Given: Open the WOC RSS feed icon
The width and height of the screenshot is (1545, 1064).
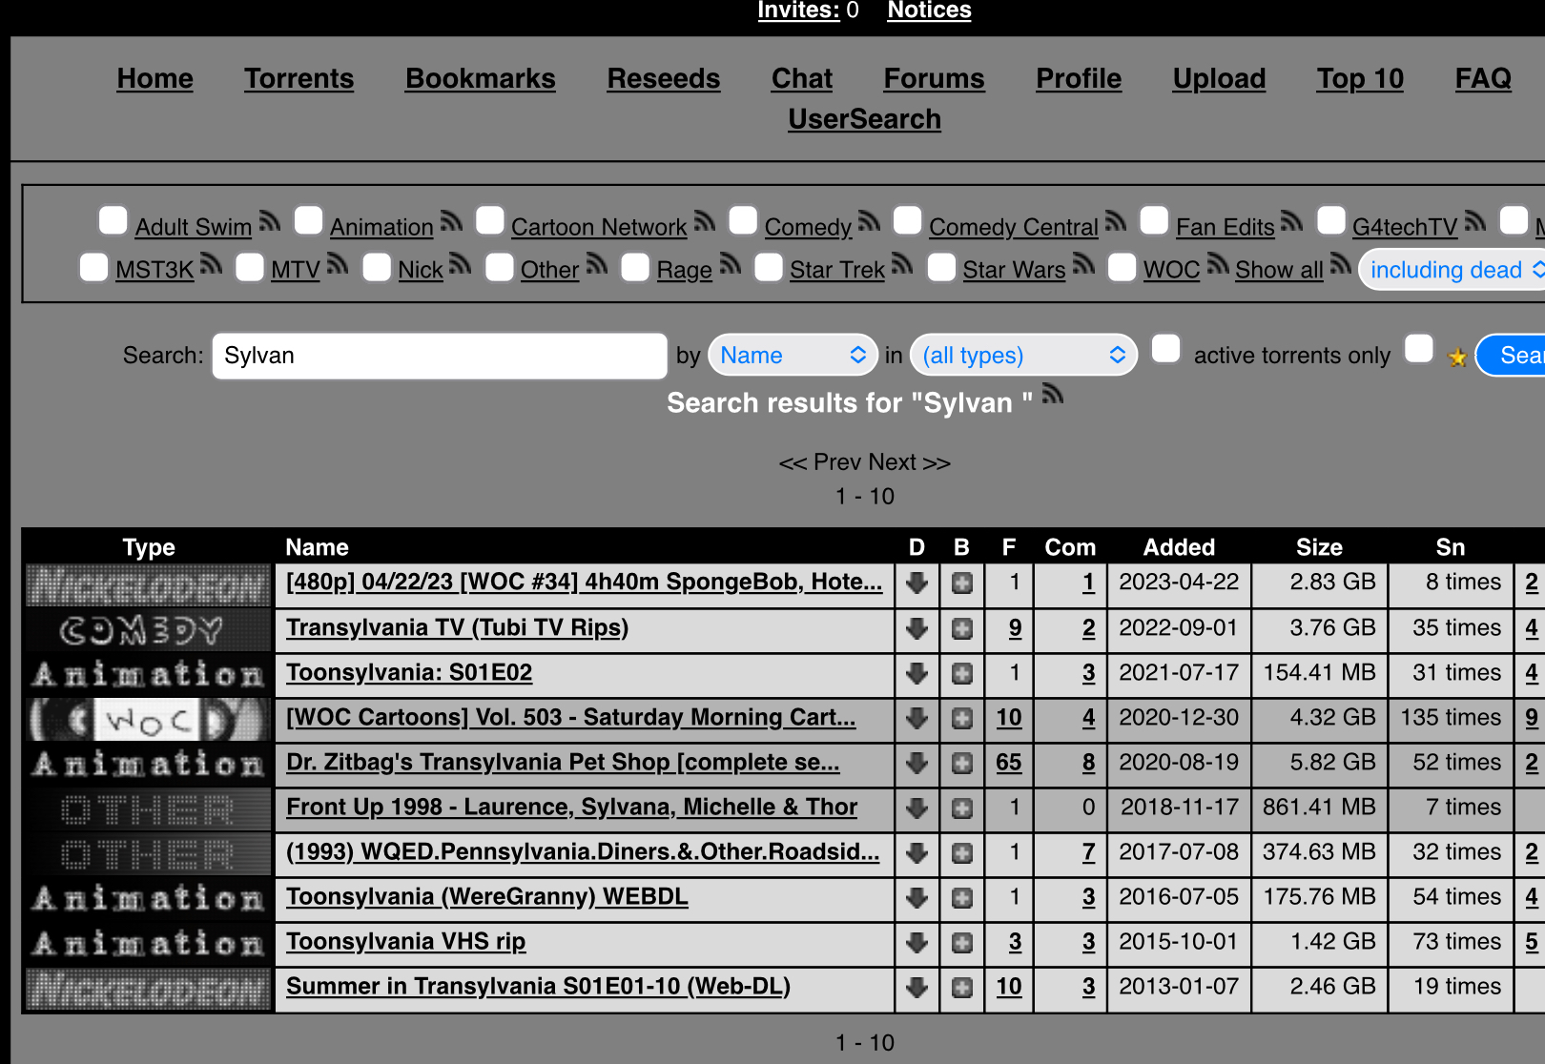Looking at the screenshot, I should click(1218, 264).
